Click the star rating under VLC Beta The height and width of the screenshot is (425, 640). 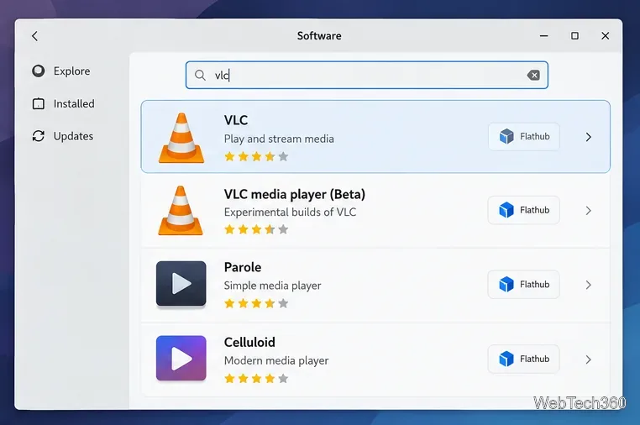[x=256, y=229]
